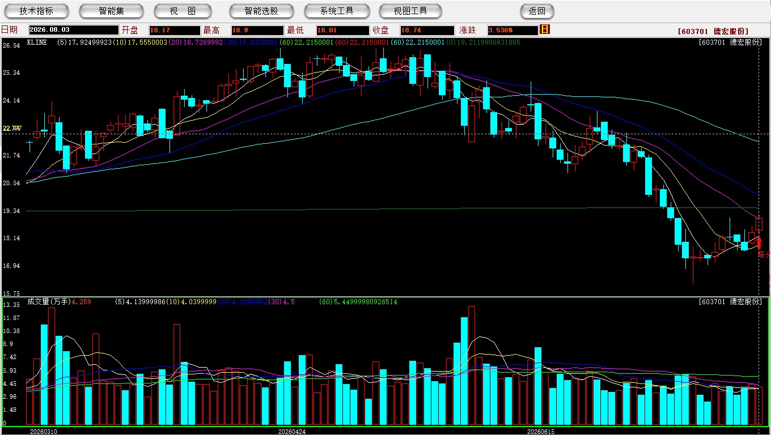This screenshot has width=771, height=435.
Task: Select the 开盘 value 18.17
Action: point(175,31)
